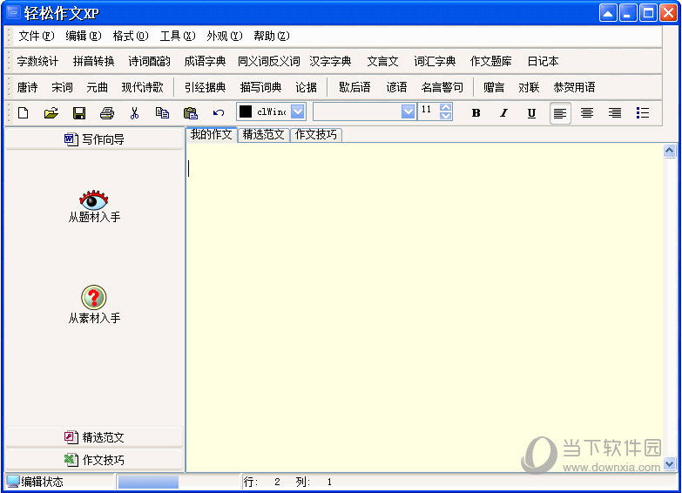Toggle Underline formatting
The width and height of the screenshot is (682, 493).
[x=531, y=113]
